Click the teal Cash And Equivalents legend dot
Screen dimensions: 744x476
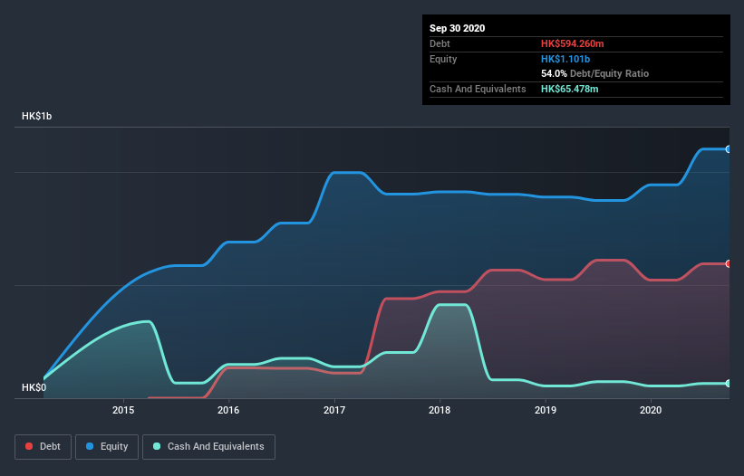[157, 446]
